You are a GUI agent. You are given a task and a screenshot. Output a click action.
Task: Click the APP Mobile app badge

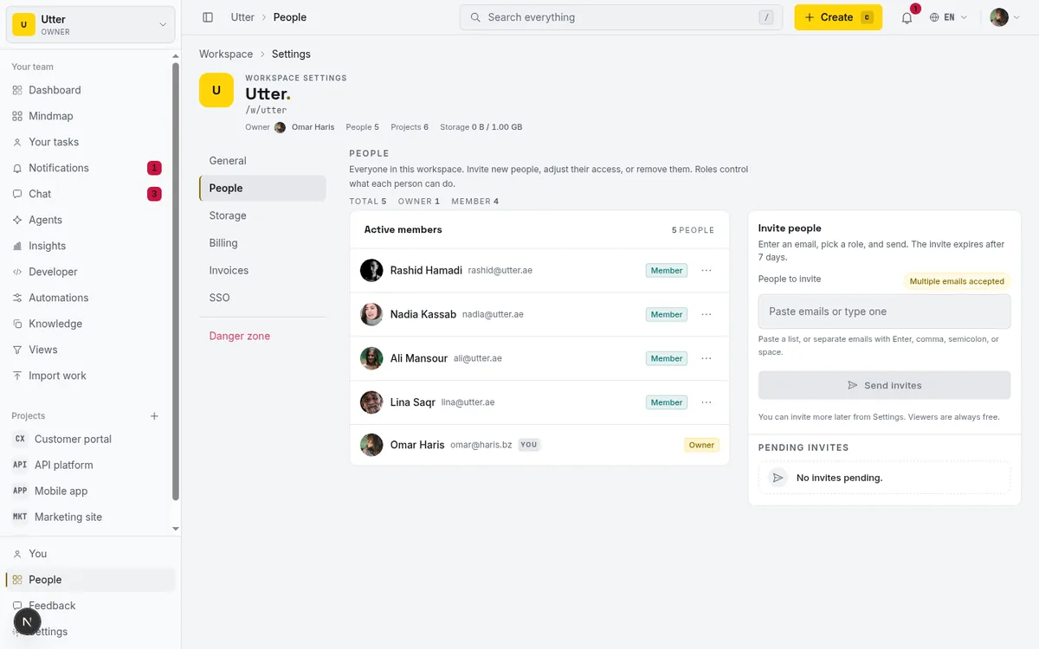pyautogui.click(x=20, y=491)
